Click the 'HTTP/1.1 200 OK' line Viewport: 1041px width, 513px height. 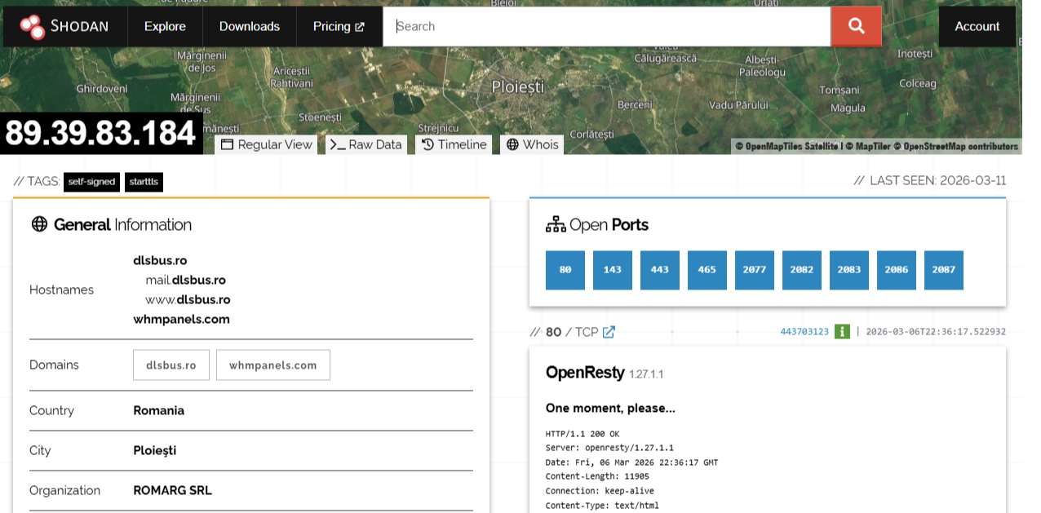coord(583,434)
